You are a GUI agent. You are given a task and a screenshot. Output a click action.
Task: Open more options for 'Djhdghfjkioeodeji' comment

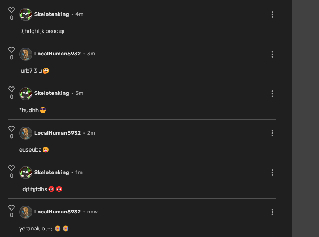click(x=272, y=14)
